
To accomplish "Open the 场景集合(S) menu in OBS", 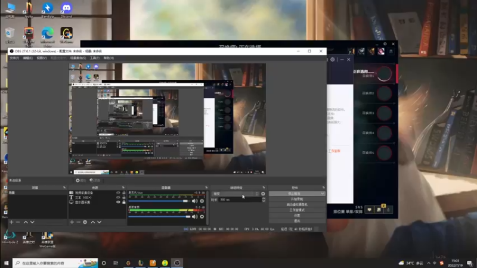I will click(78, 58).
